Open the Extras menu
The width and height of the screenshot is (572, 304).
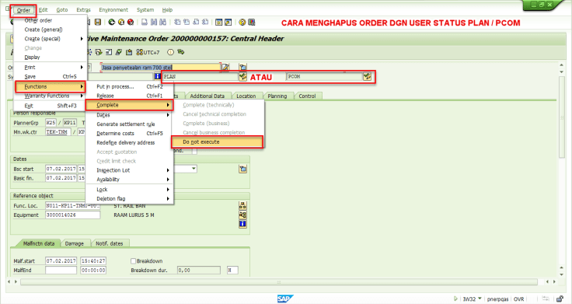point(83,10)
